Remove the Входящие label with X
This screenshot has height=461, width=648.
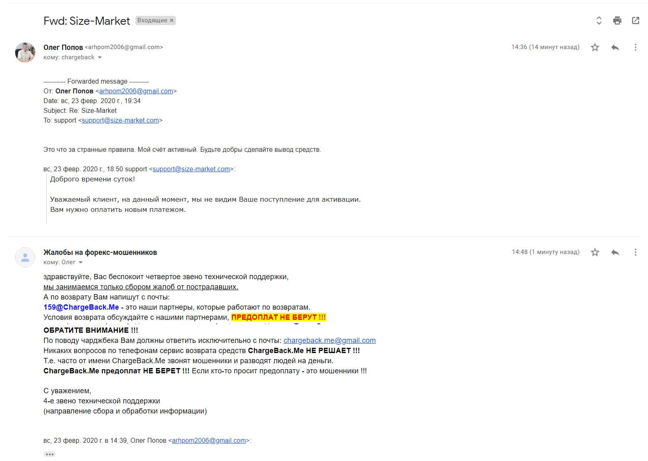click(x=171, y=20)
